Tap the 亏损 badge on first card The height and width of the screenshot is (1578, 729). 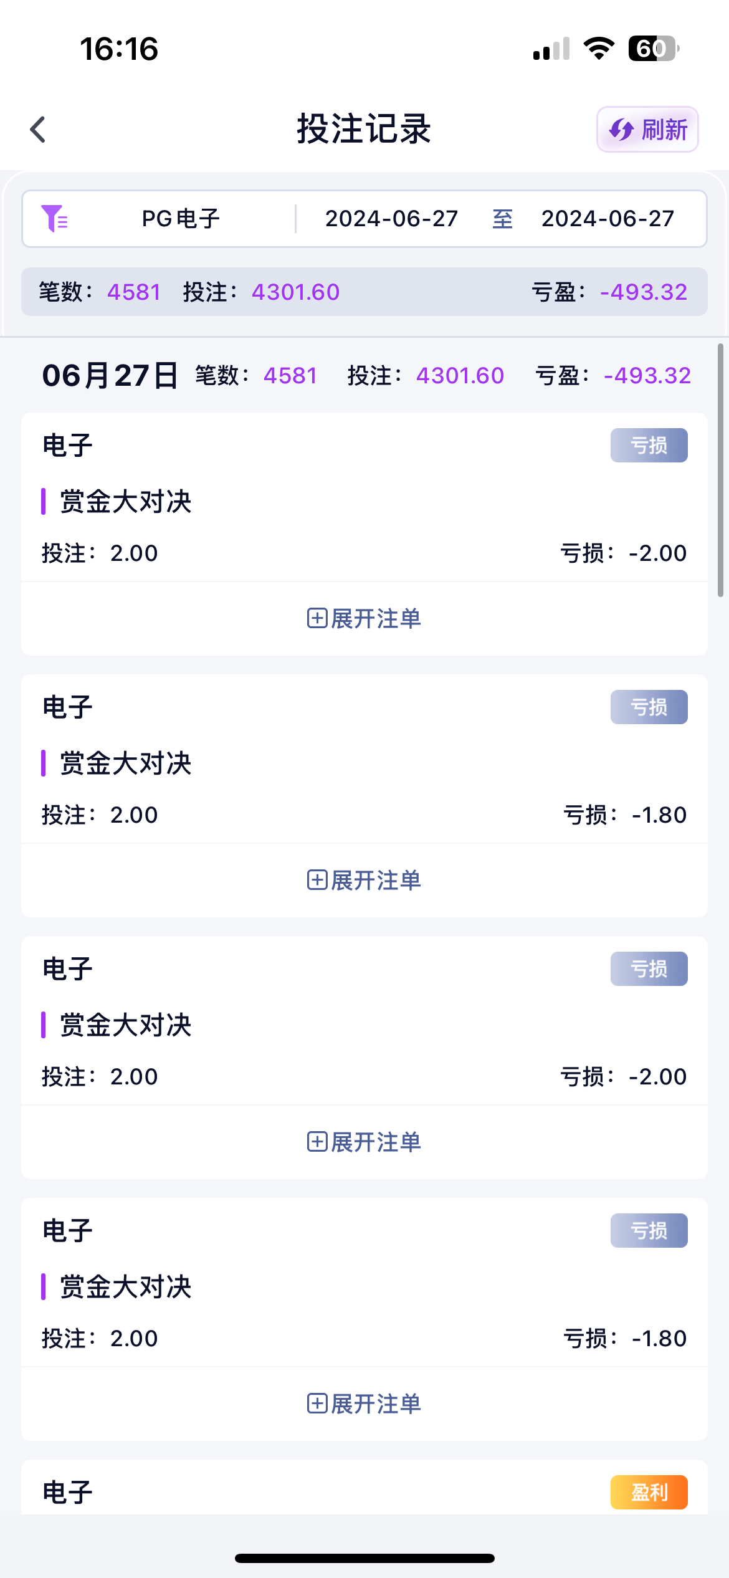pos(649,445)
